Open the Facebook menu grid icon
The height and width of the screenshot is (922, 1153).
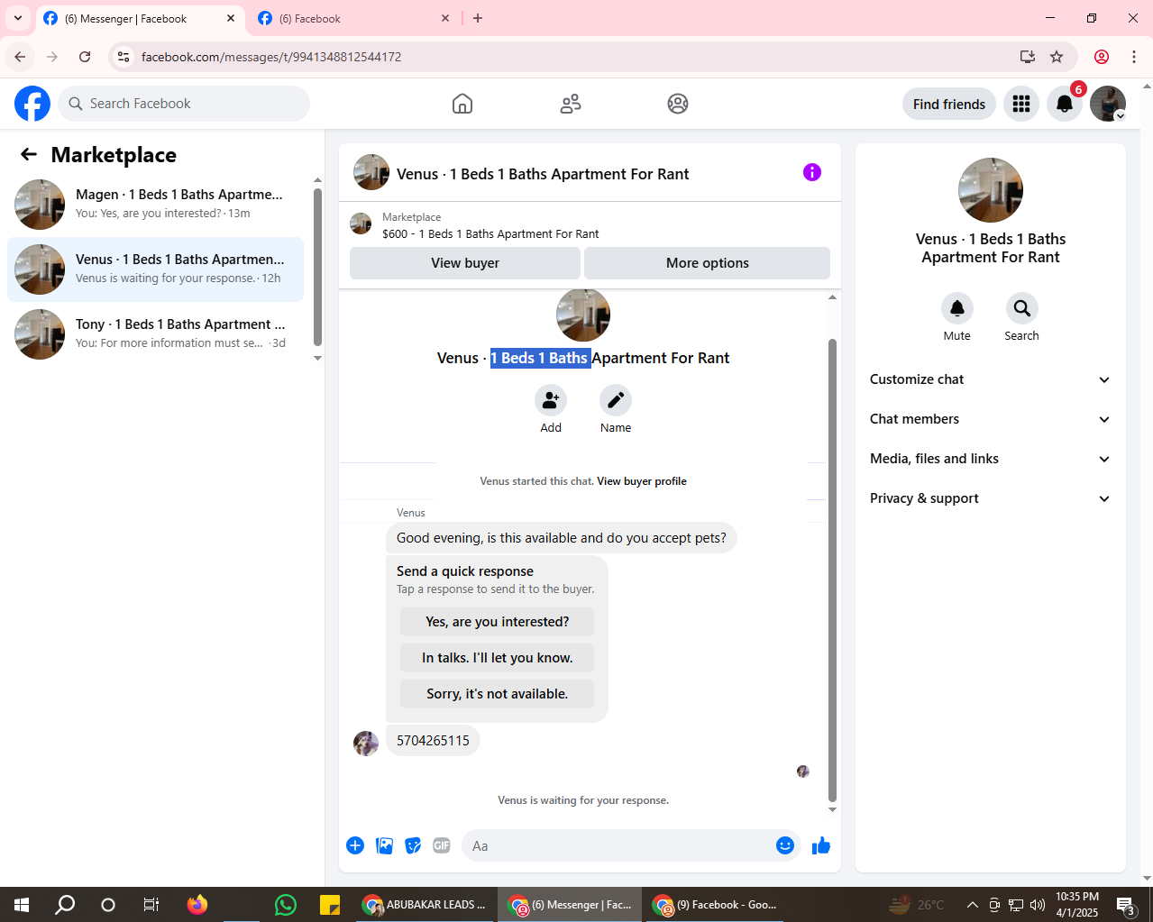pyautogui.click(x=1021, y=104)
